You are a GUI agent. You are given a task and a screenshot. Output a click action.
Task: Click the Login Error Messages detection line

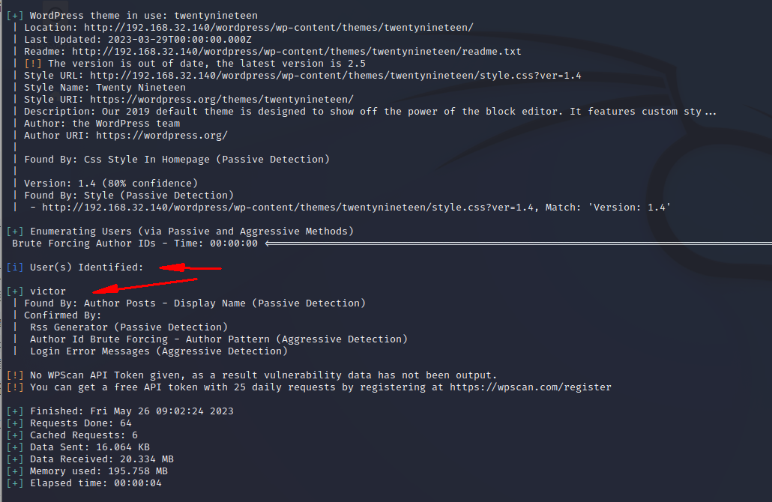[158, 351]
